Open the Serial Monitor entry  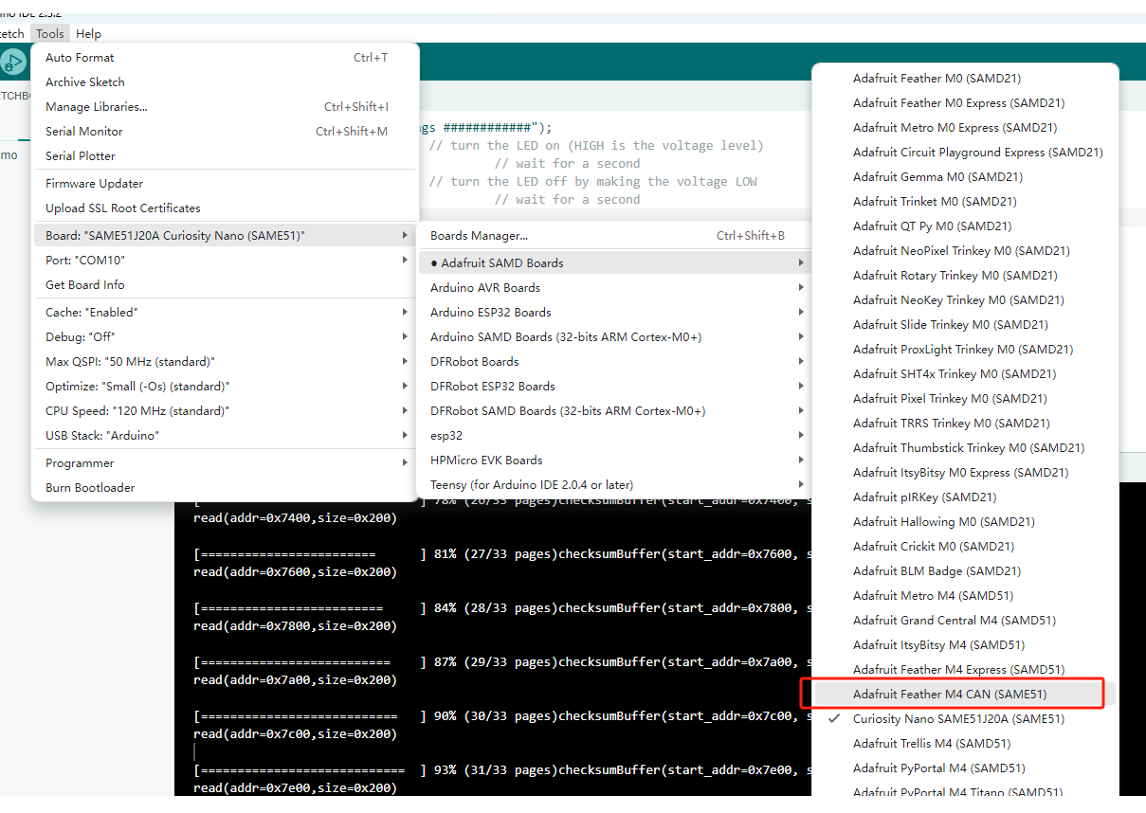[226, 132]
